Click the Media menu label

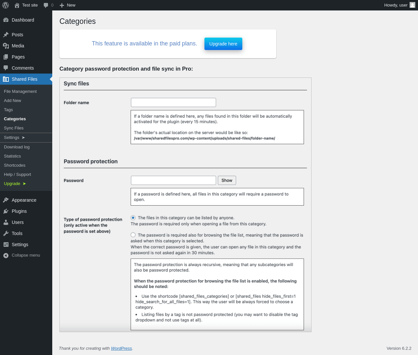tap(18, 46)
